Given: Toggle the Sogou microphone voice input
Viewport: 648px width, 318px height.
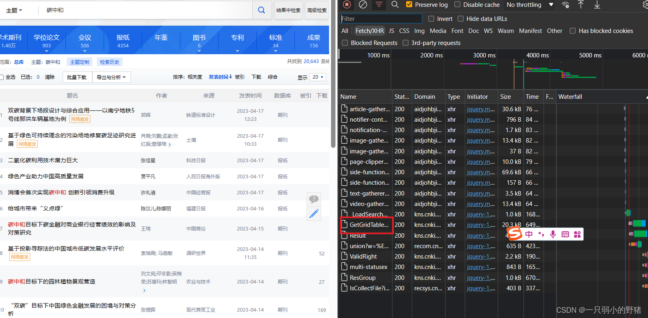Looking at the screenshot, I should tap(553, 234).
